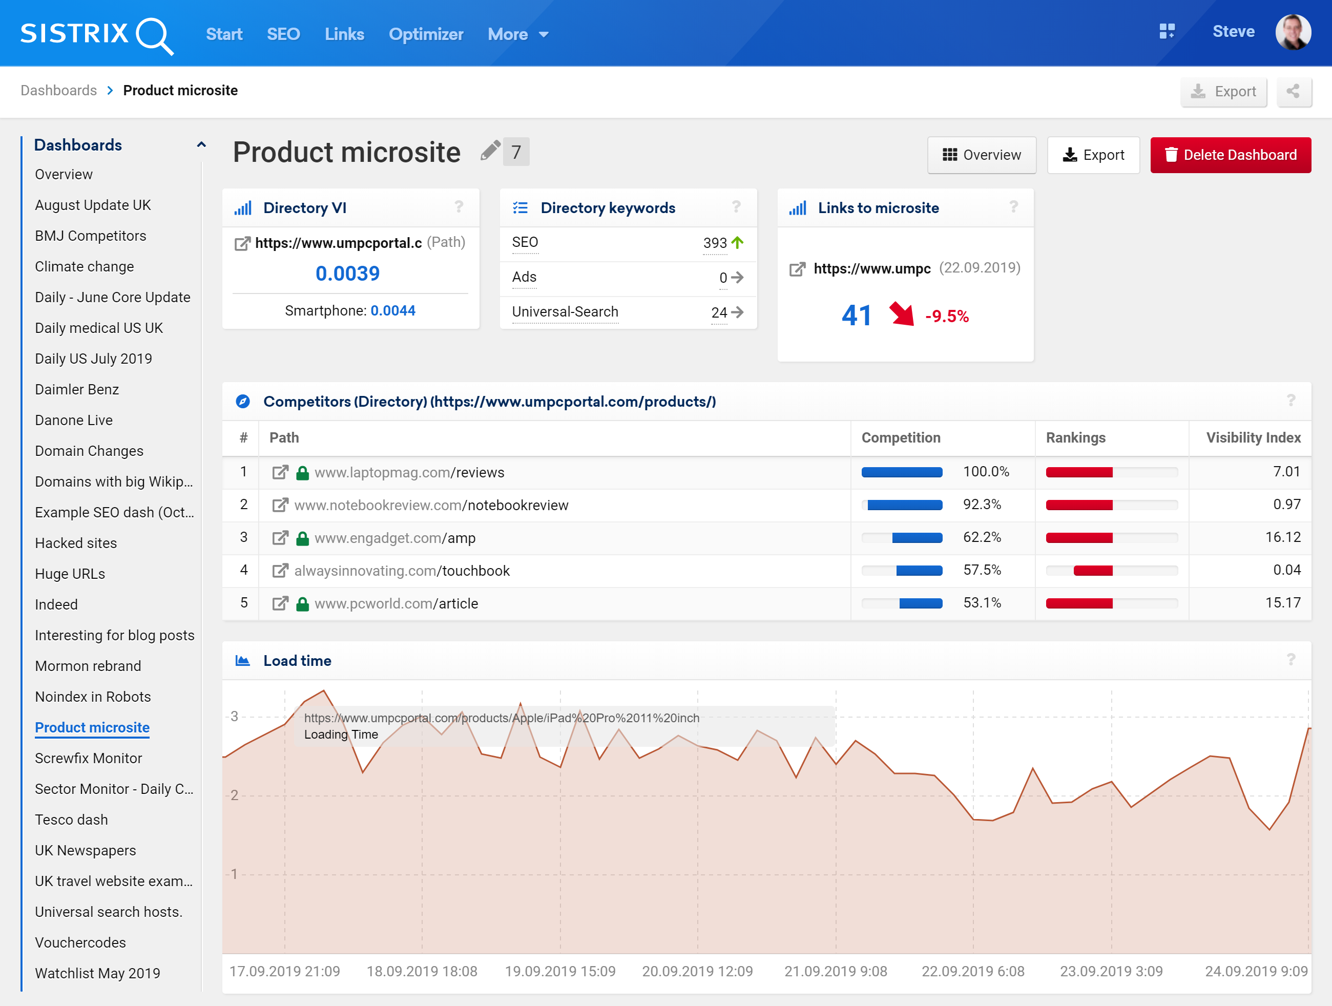1332x1006 pixels.
Task: Open Tesco dash dashboard
Action: pyautogui.click(x=72, y=820)
